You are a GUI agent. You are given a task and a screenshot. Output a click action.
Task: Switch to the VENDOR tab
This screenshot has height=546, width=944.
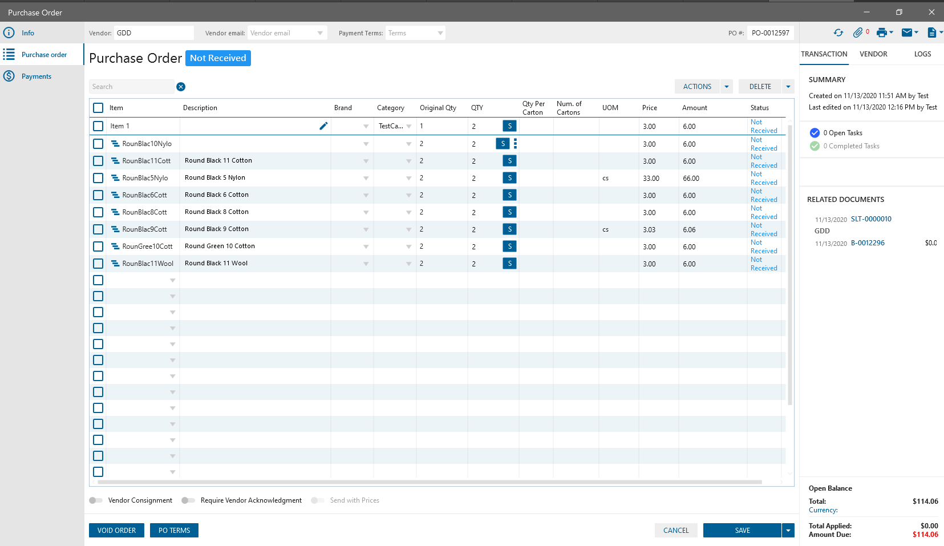point(873,54)
